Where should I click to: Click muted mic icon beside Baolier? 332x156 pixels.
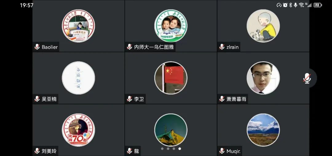click(37, 47)
